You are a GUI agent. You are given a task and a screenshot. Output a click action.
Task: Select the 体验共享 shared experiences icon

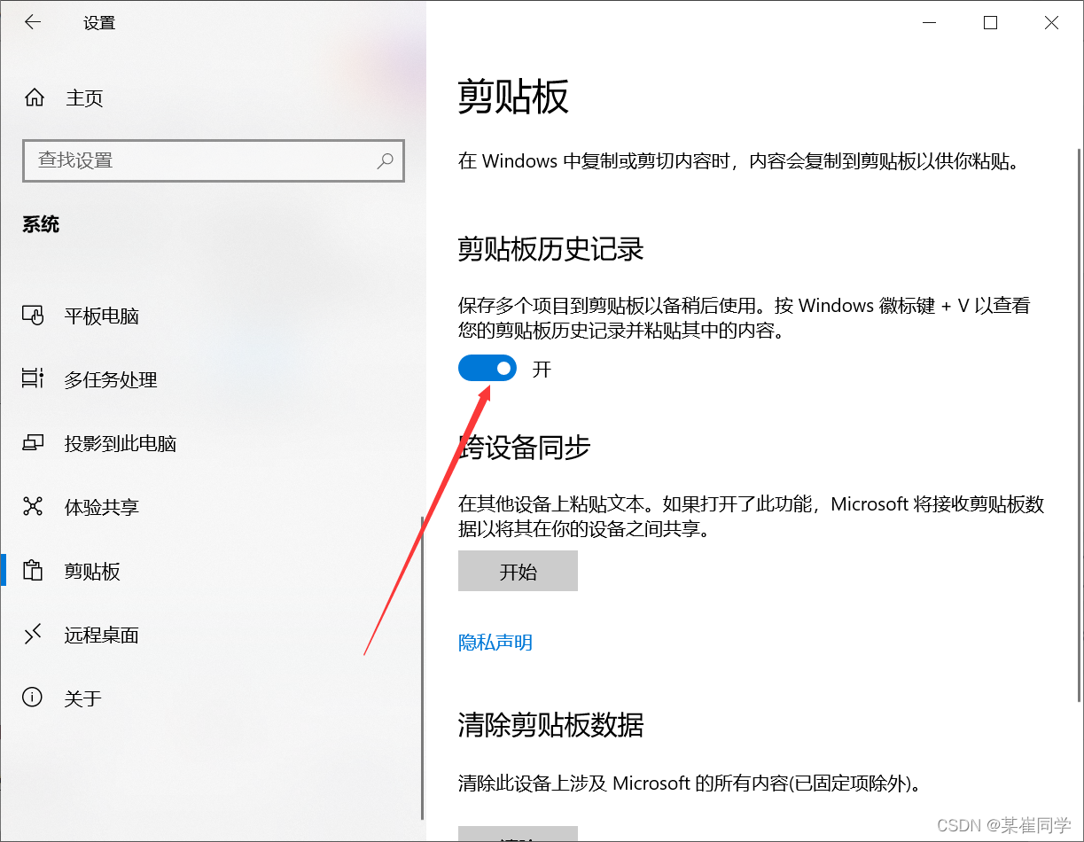coord(33,506)
